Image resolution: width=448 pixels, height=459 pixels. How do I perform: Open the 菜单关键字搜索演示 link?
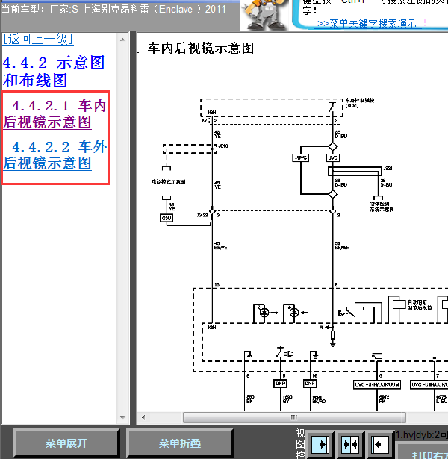coord(367,23)
